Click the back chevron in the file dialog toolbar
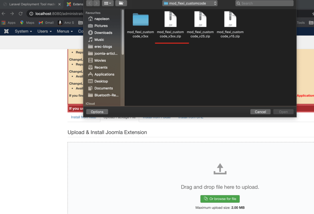314x214 pixels. tap(89, 3)
